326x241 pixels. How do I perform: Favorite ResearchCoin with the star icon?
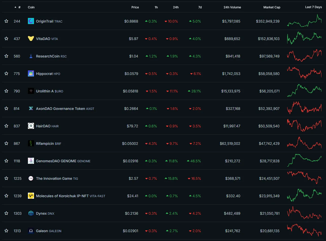click(6, 56)
